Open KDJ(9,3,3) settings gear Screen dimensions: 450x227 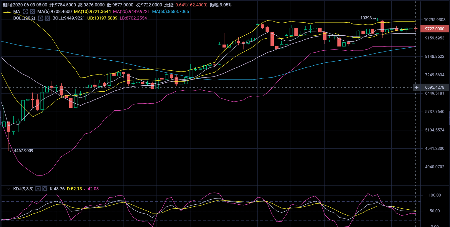[x=38, y=189]
